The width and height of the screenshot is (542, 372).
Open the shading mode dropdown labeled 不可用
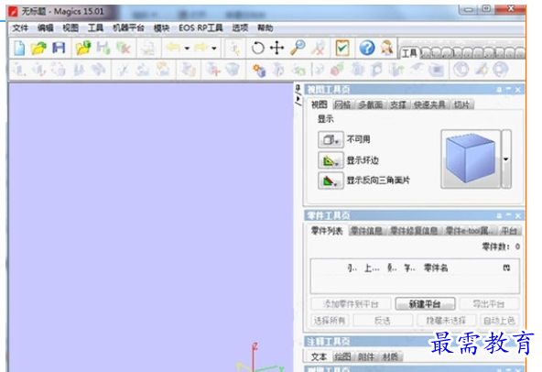point(331,139)
